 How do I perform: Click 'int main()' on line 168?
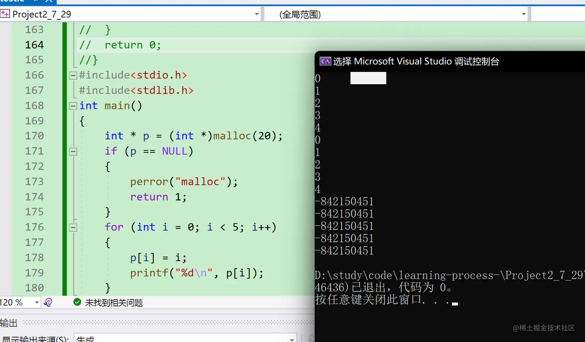[111, 106]
